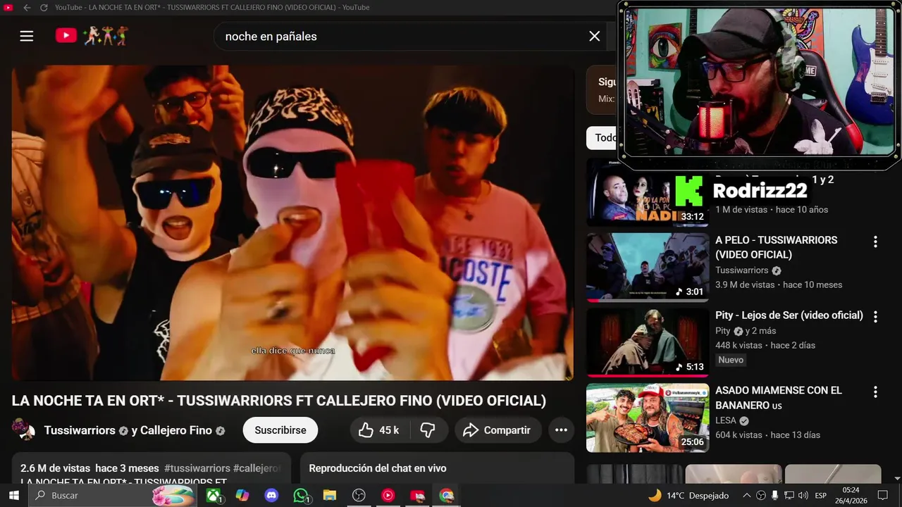Show hidden system tray icons
Screen dimensions: 902x507
point(747,496)
